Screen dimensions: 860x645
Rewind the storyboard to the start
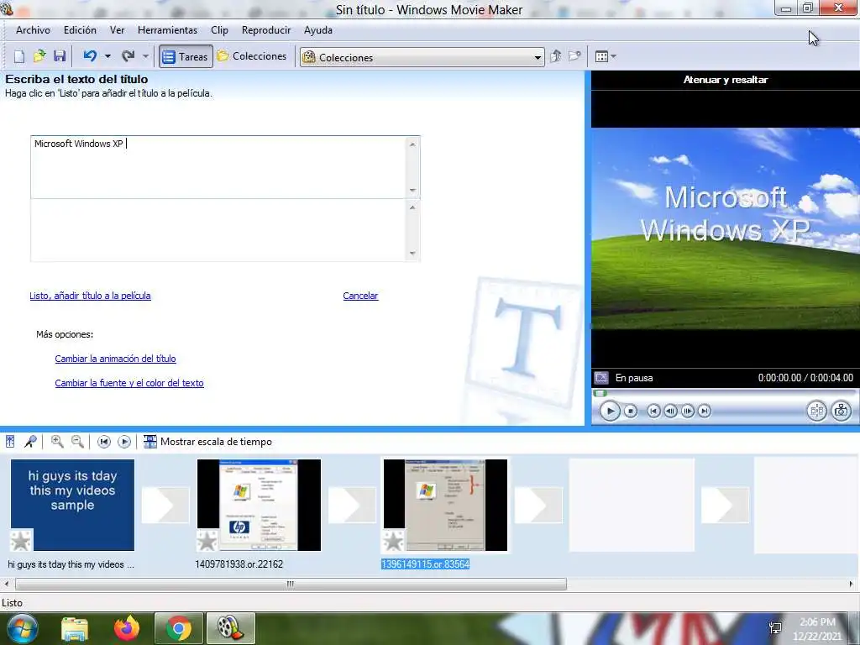tap(103, 442)
